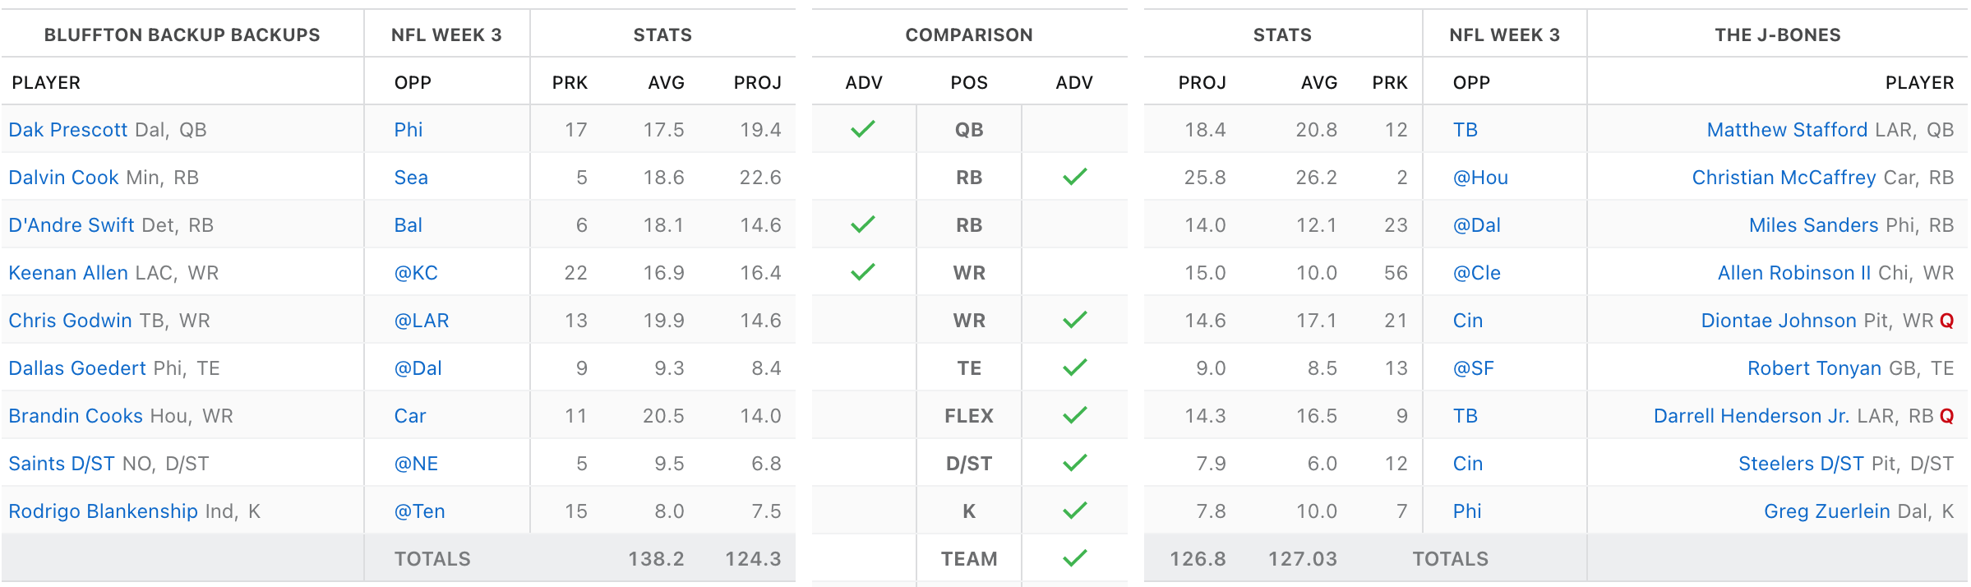
Task: Click the green checkmark in TEAM row
Action: tap(1074, 558)
